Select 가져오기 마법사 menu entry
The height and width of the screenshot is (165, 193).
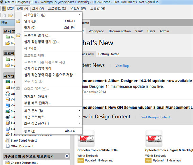click(x=49, y=97)
